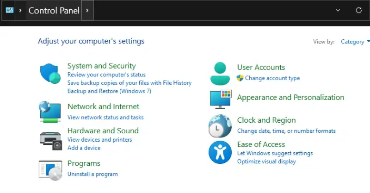Open Hardware and Sound category

click(103, 131)
